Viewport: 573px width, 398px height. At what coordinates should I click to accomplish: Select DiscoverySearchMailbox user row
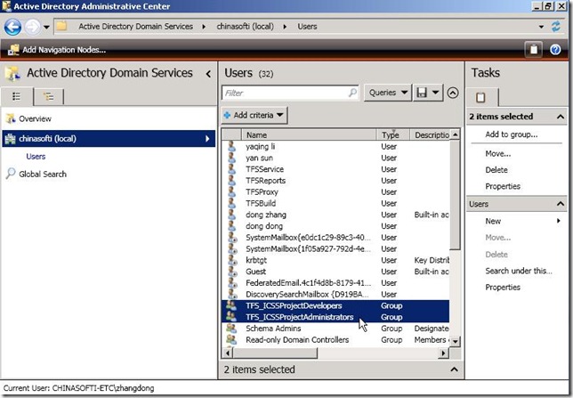335,294
